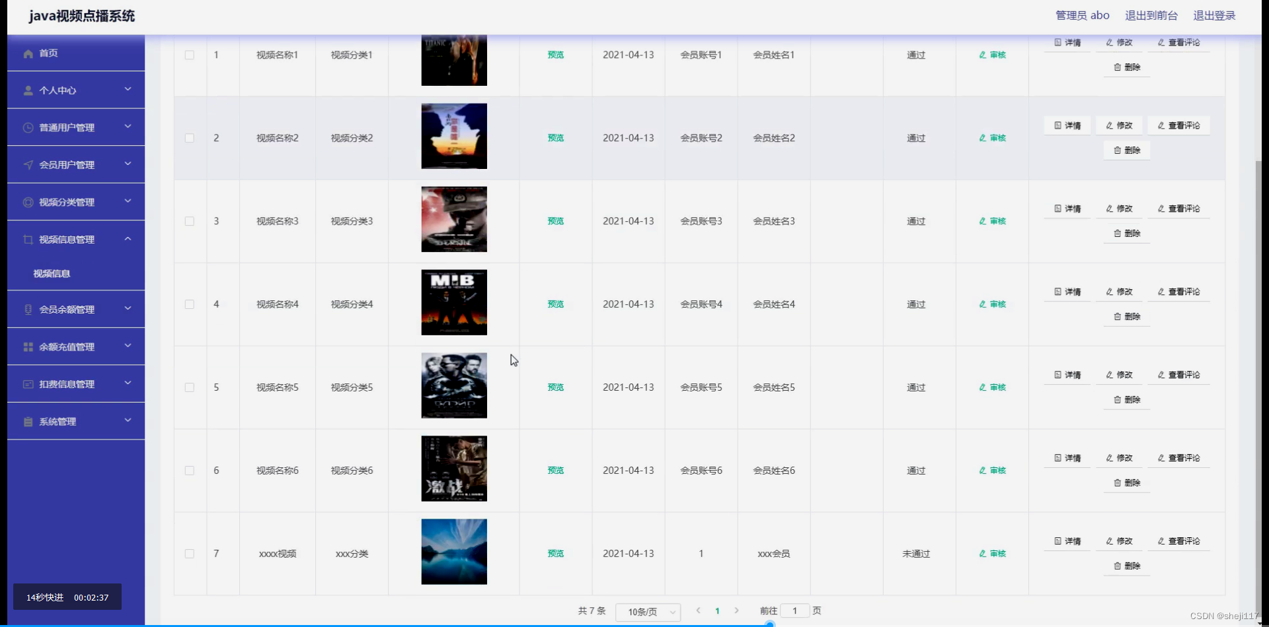
Task: Click the 修改 edit icon on row 3
Action: [x=1108, y=208]
